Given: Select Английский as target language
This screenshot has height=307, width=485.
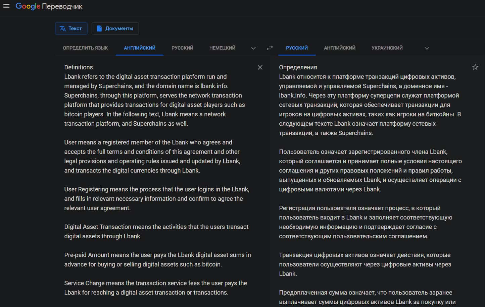Looking at the screenshot, I should (340, 48).
